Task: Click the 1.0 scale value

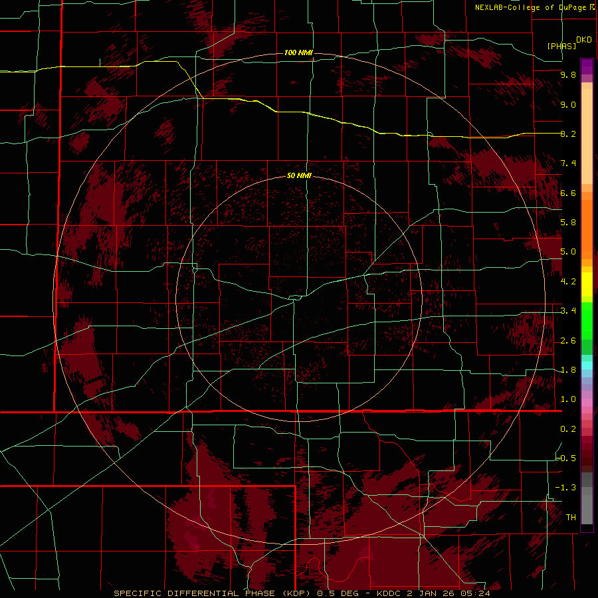Action: click(568, 399)
